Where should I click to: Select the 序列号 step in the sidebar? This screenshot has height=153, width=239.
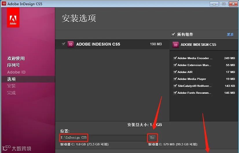click(x=13, y=65)
